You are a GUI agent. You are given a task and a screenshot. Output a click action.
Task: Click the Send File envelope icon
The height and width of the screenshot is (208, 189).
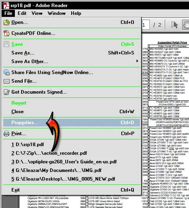(x=7, y=81)
